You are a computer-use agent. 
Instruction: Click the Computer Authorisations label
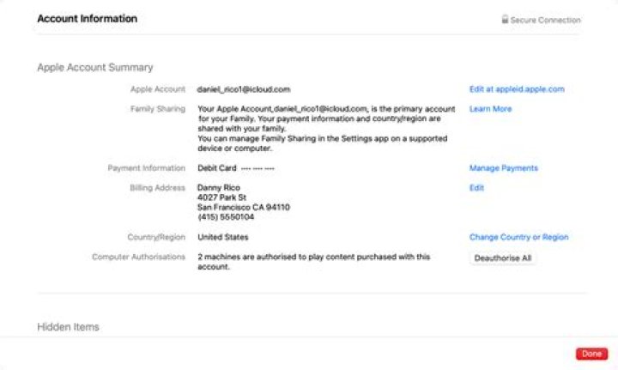(138, 257)
